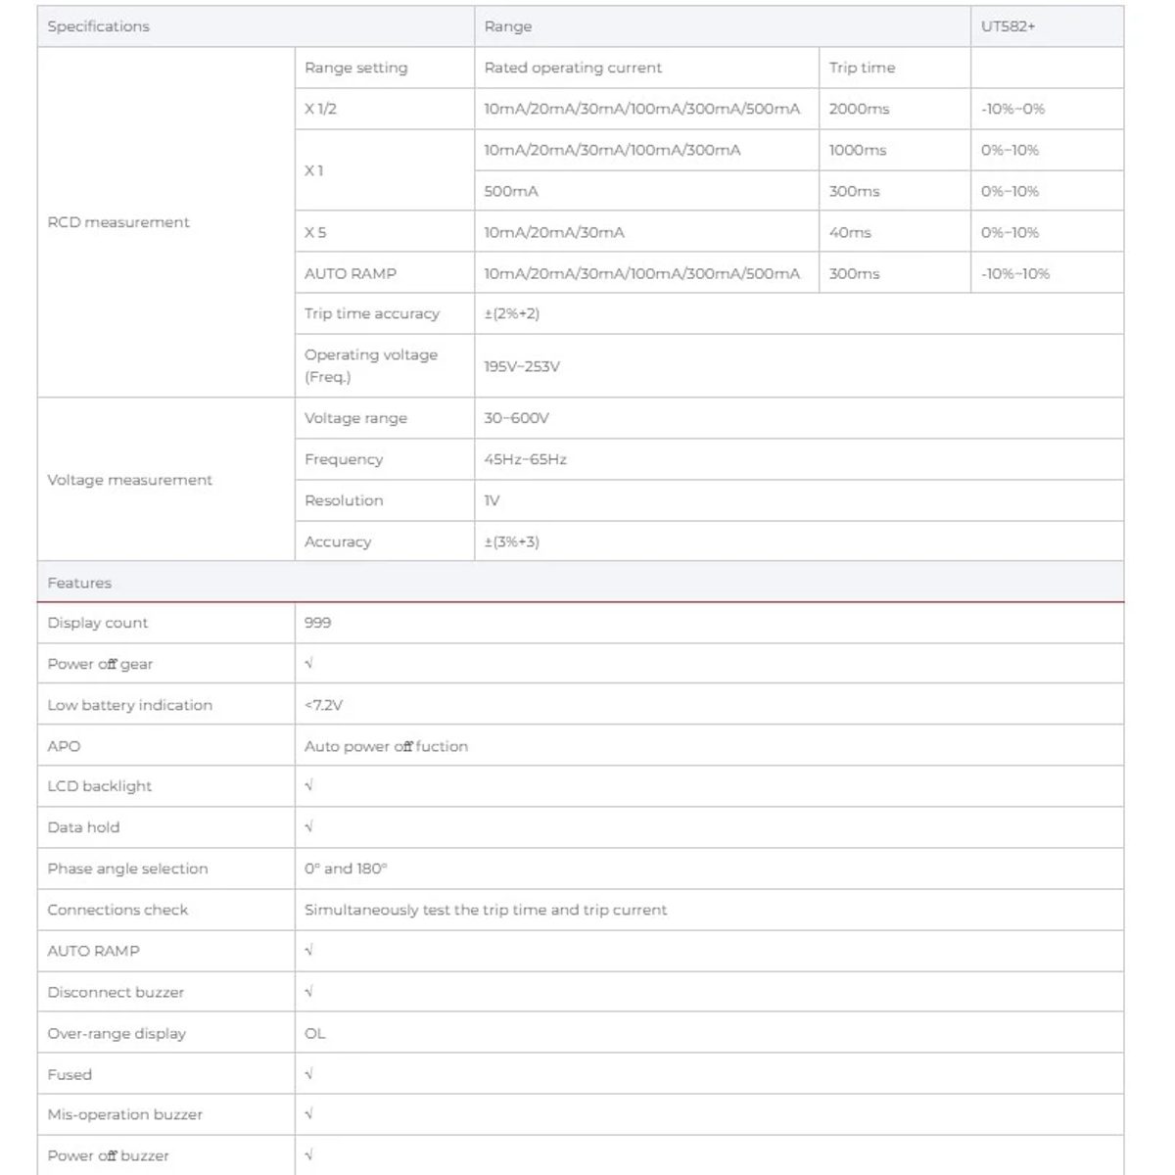Click the Disconnect buzzer checkmark
The image size is (1175, 1175).
[309, 992]
